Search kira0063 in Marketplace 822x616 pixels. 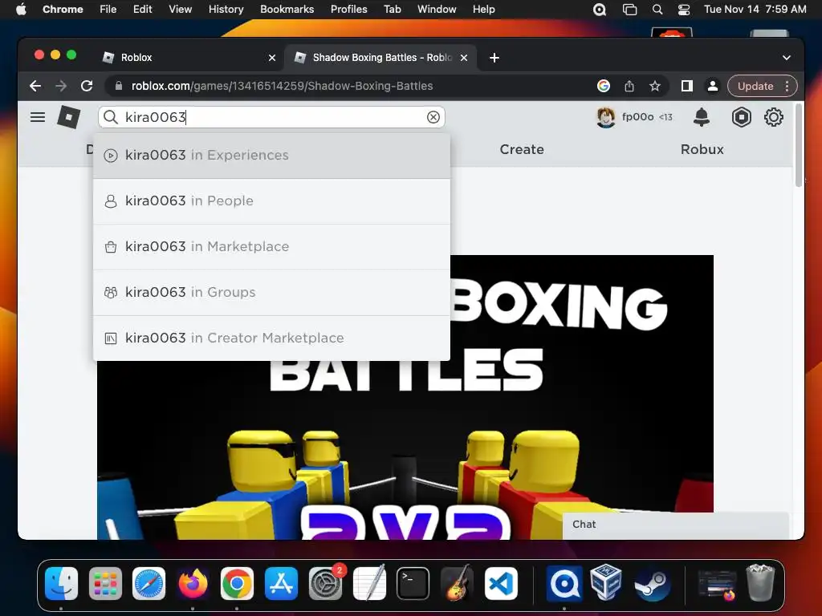coord(271,247)
